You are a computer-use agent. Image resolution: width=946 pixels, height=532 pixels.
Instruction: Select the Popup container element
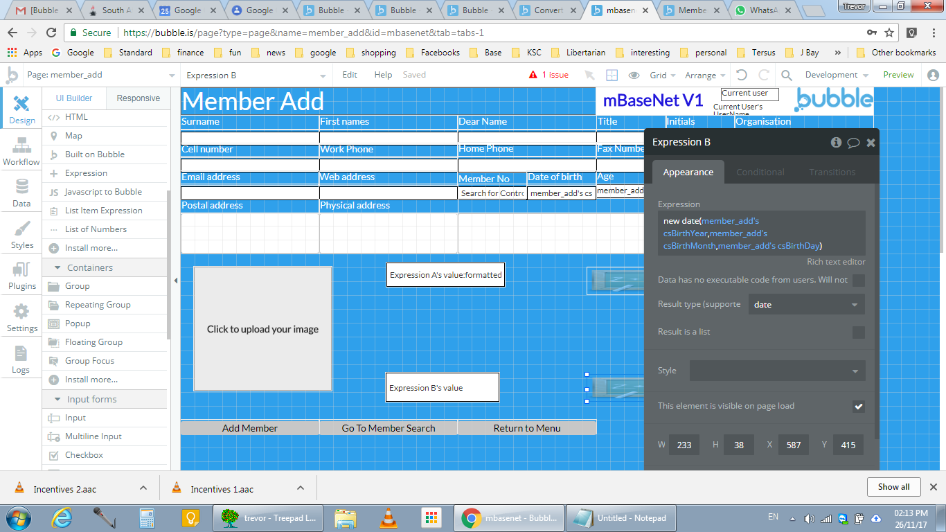coord(78,323)
